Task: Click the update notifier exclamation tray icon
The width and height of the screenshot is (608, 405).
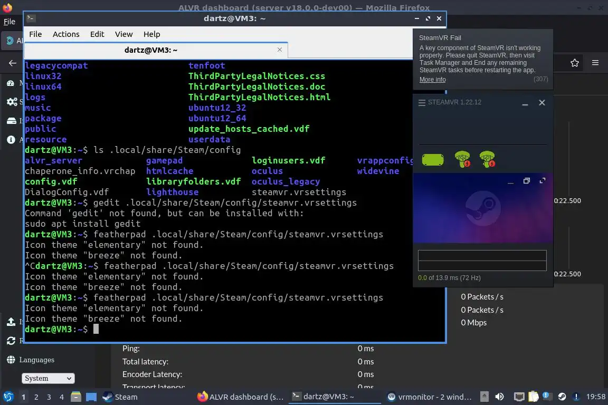Action: tap(576, 397)
